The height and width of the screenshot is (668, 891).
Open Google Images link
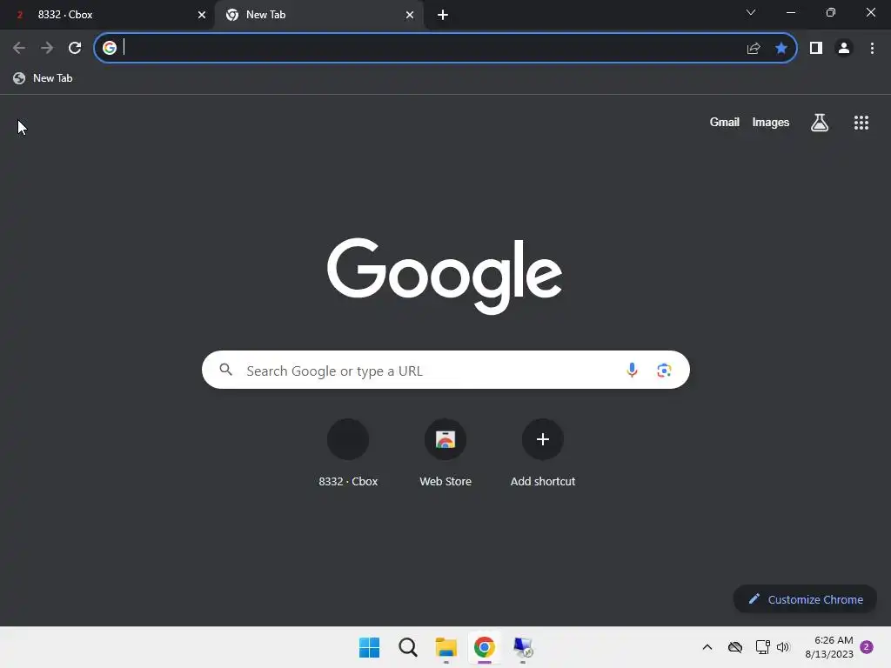pyautogui.click(x=771, y=122)
